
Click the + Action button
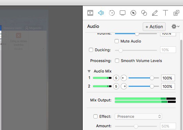tap(154, 27)
